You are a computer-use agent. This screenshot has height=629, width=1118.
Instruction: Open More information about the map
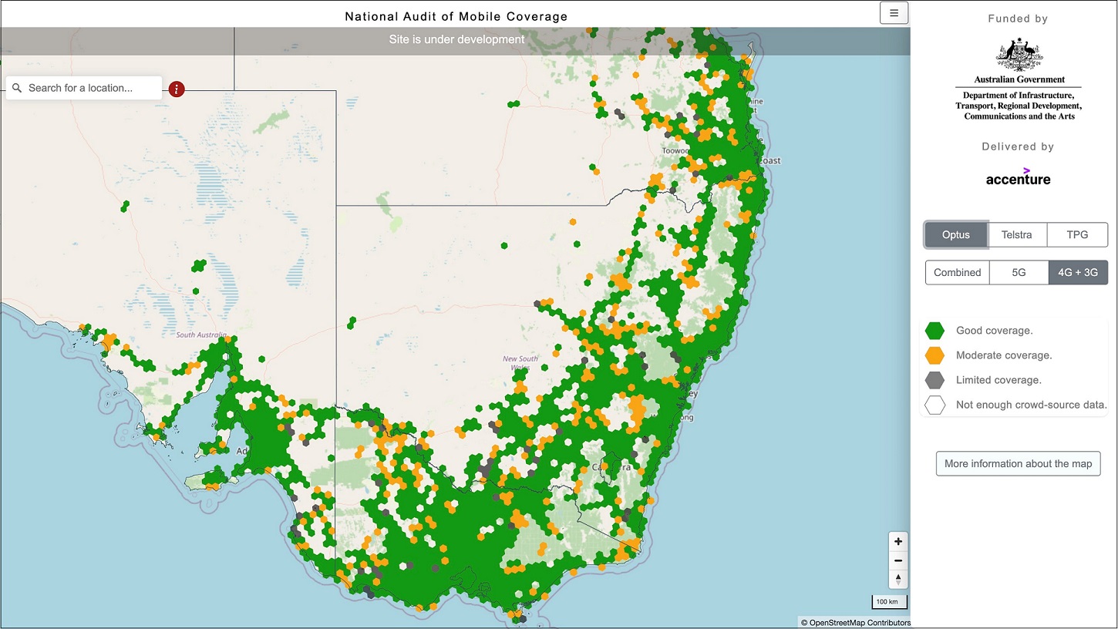coord(1017,463)
